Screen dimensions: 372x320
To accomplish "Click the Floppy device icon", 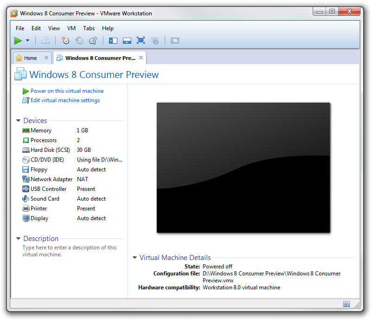I will pos(26,170).
